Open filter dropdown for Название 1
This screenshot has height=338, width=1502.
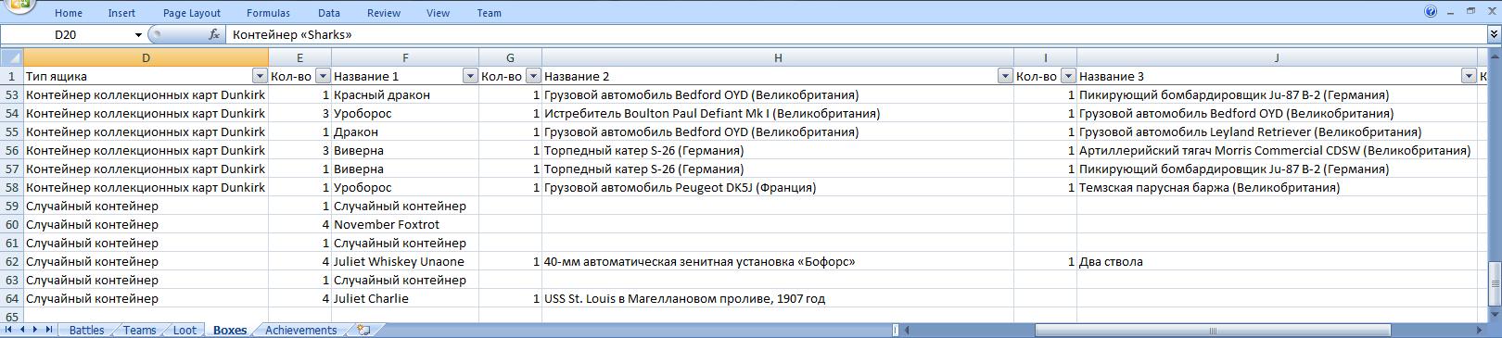click(x=470, y=76)
